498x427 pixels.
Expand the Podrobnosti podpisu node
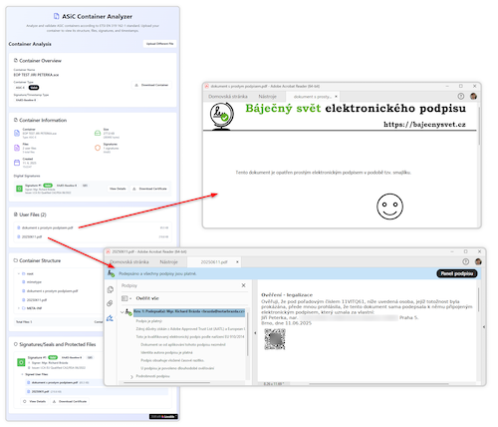click(x=131, y=377)
